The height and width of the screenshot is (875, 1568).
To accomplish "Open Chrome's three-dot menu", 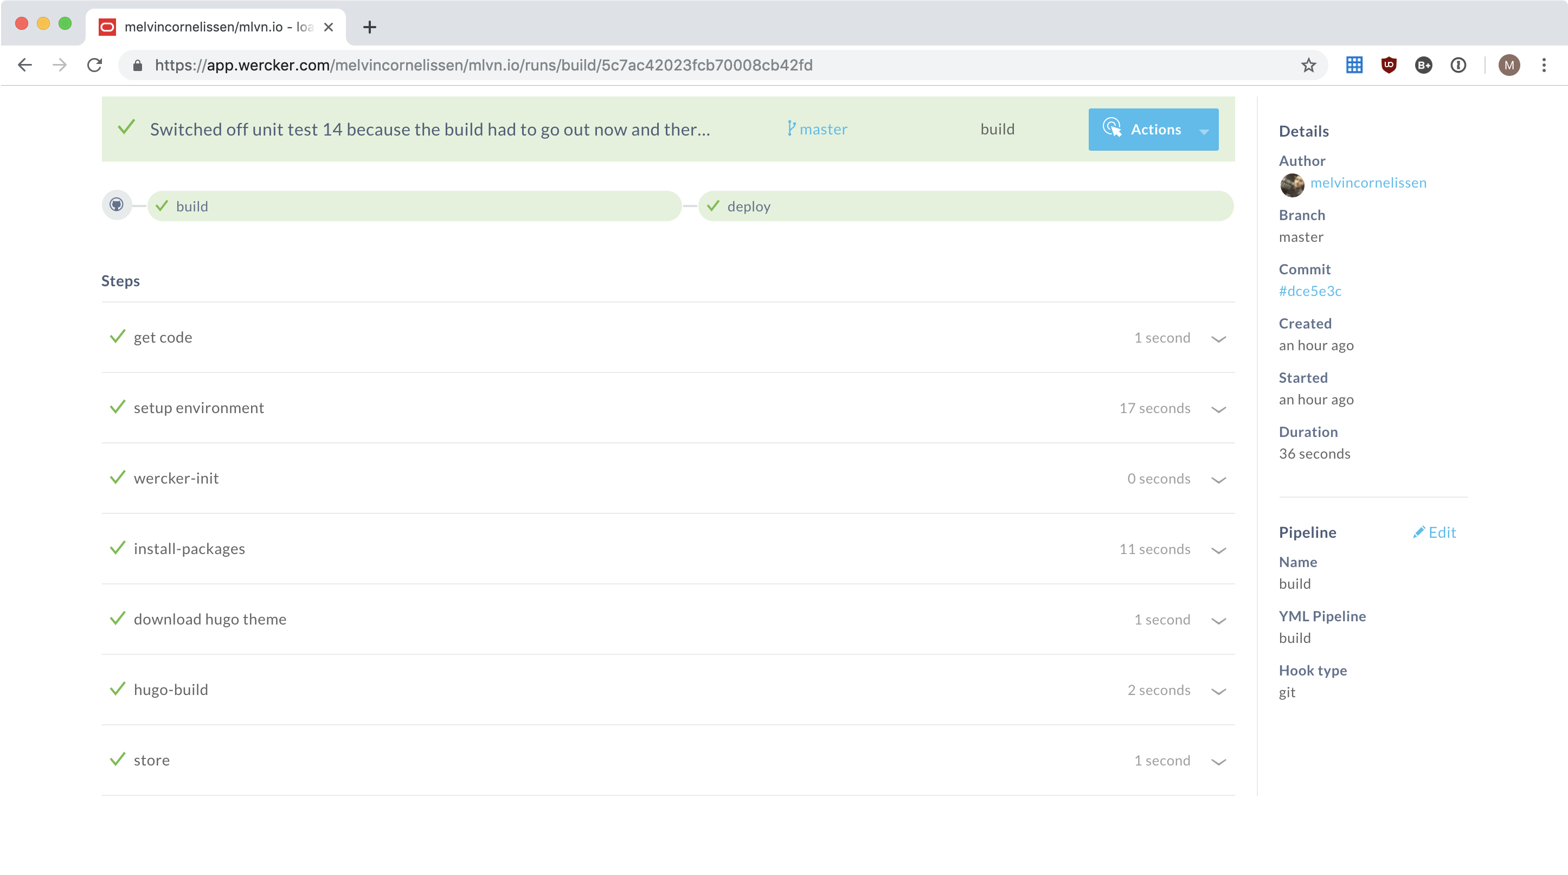I will pyautogui.click(x=1544, y=65).
